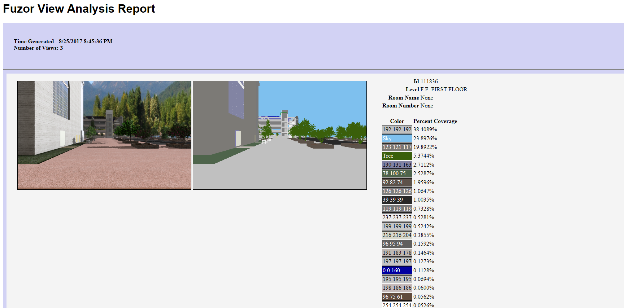
Task: Click the 123 121 117 color swatch
Action: pyautogui.click(x=397, y=147)
